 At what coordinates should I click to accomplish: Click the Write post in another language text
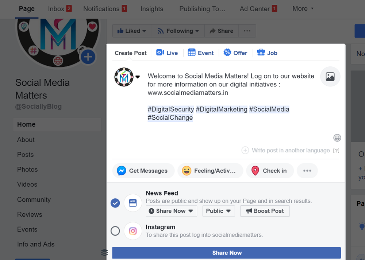(x=291, y=151)
